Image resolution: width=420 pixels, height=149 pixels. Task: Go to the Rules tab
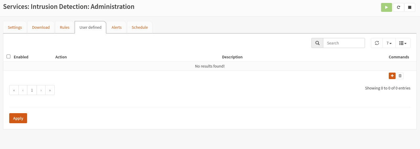[x=65, y=27]
